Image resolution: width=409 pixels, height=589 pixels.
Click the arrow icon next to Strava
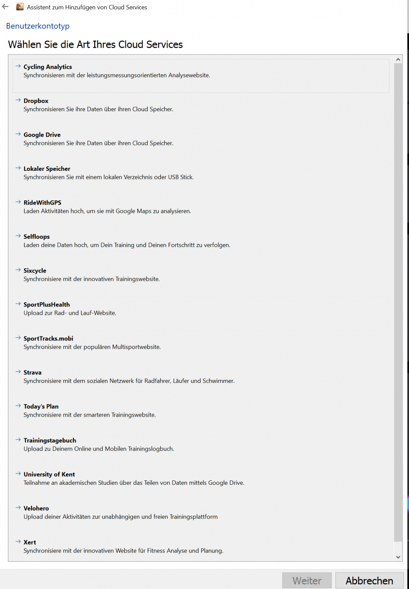click(18, 372)
